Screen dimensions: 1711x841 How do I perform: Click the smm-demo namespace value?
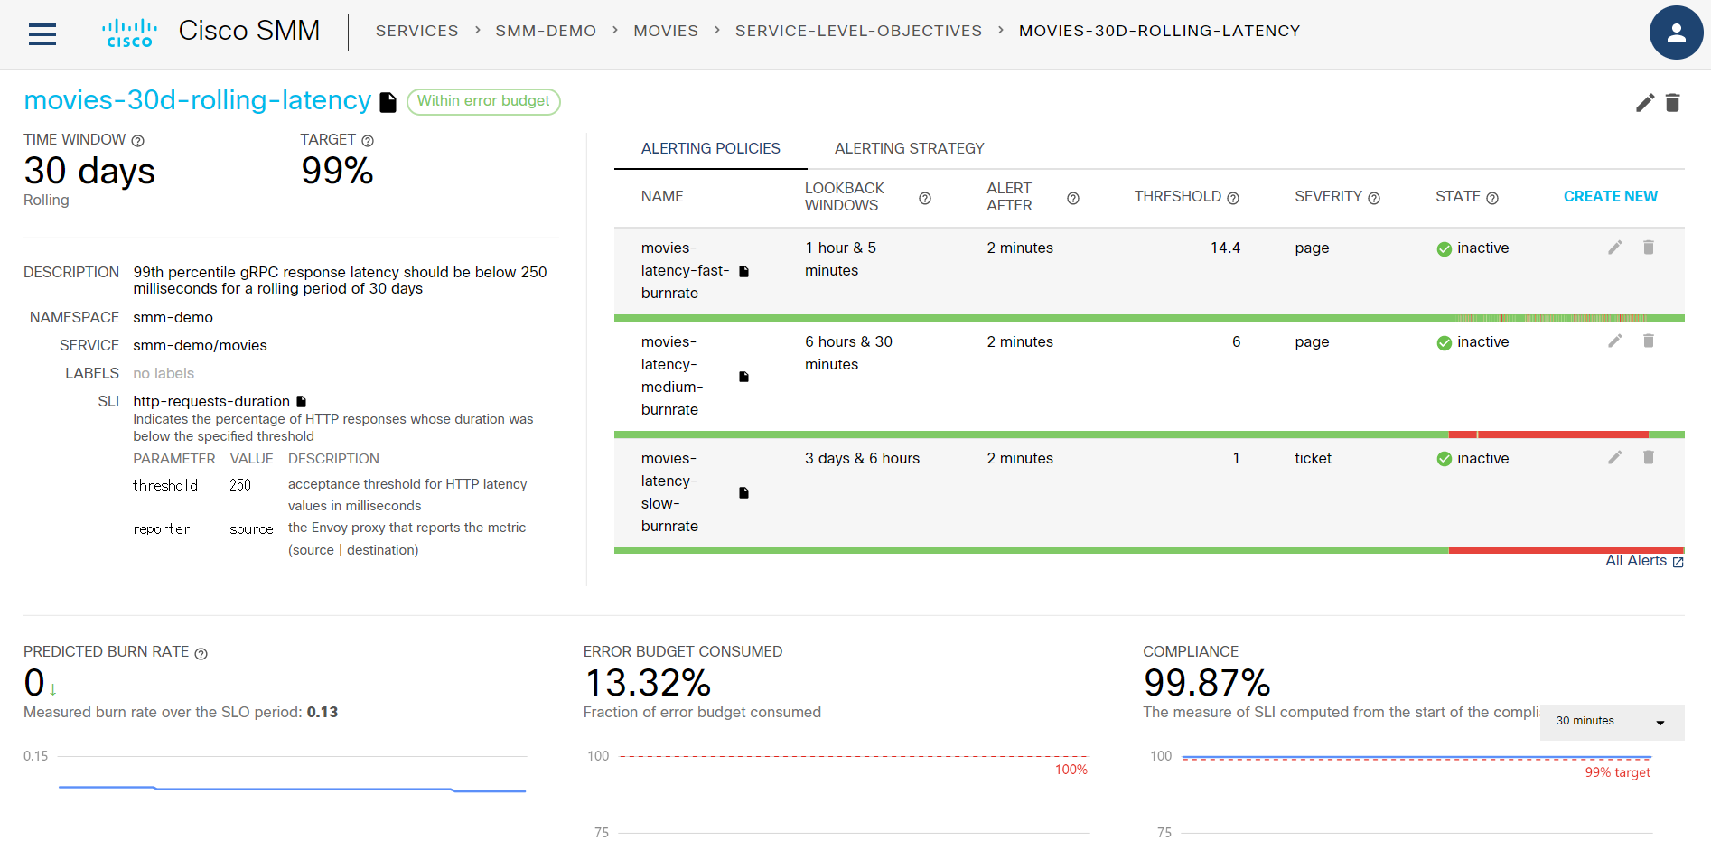point(173,317)
